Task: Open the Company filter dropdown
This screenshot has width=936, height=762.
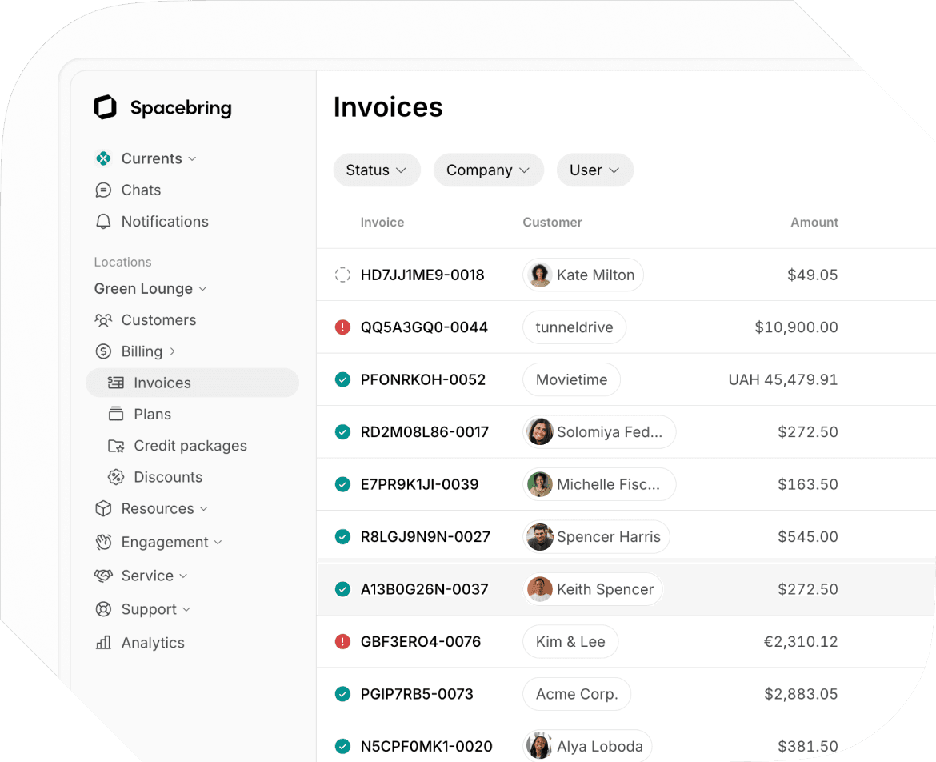Action: point(488,170)
